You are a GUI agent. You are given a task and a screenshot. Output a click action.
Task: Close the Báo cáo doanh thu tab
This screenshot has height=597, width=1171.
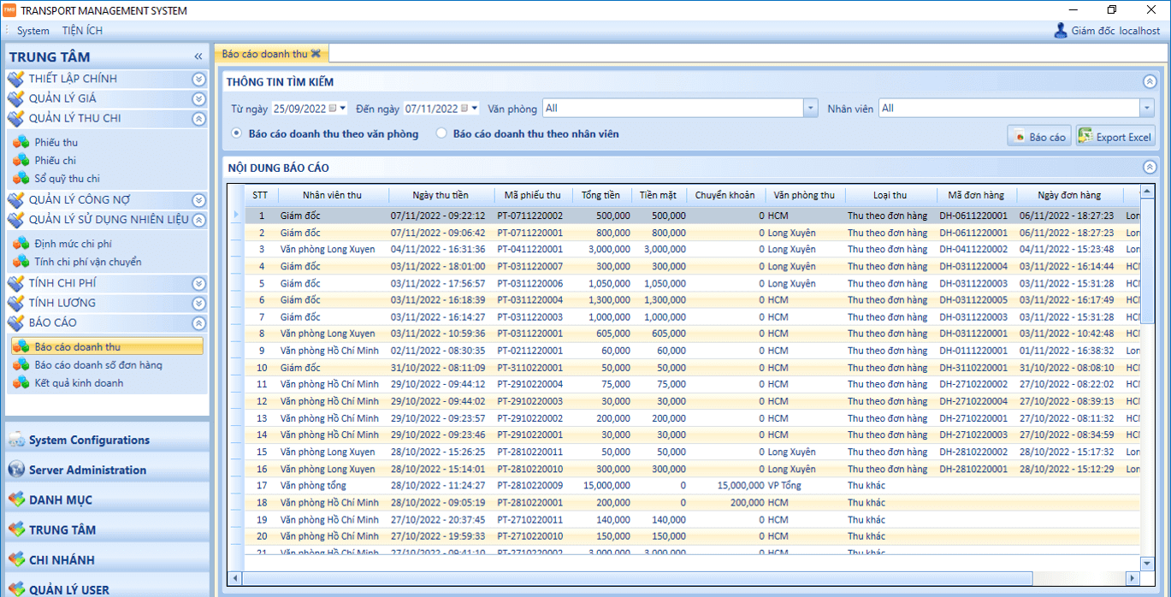316,54
